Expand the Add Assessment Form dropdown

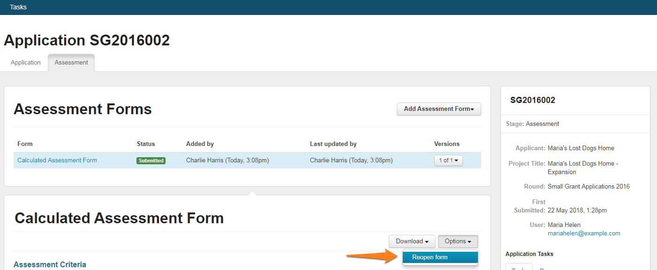click(438, 109)
